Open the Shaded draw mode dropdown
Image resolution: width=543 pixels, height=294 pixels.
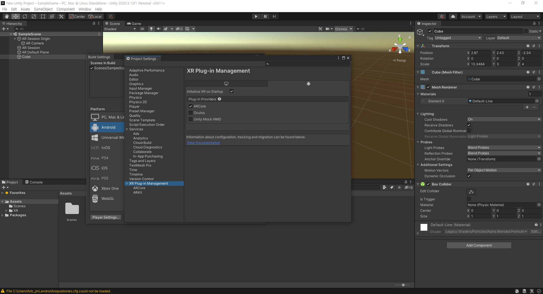[120, 29]
